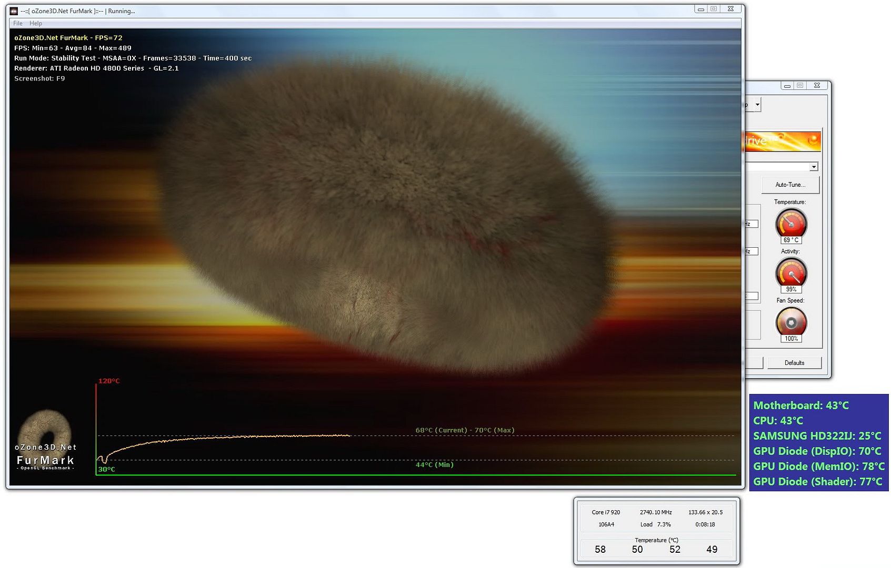Click the '30°C' graph axis label

pyautogui.click(x=106, y=469)
